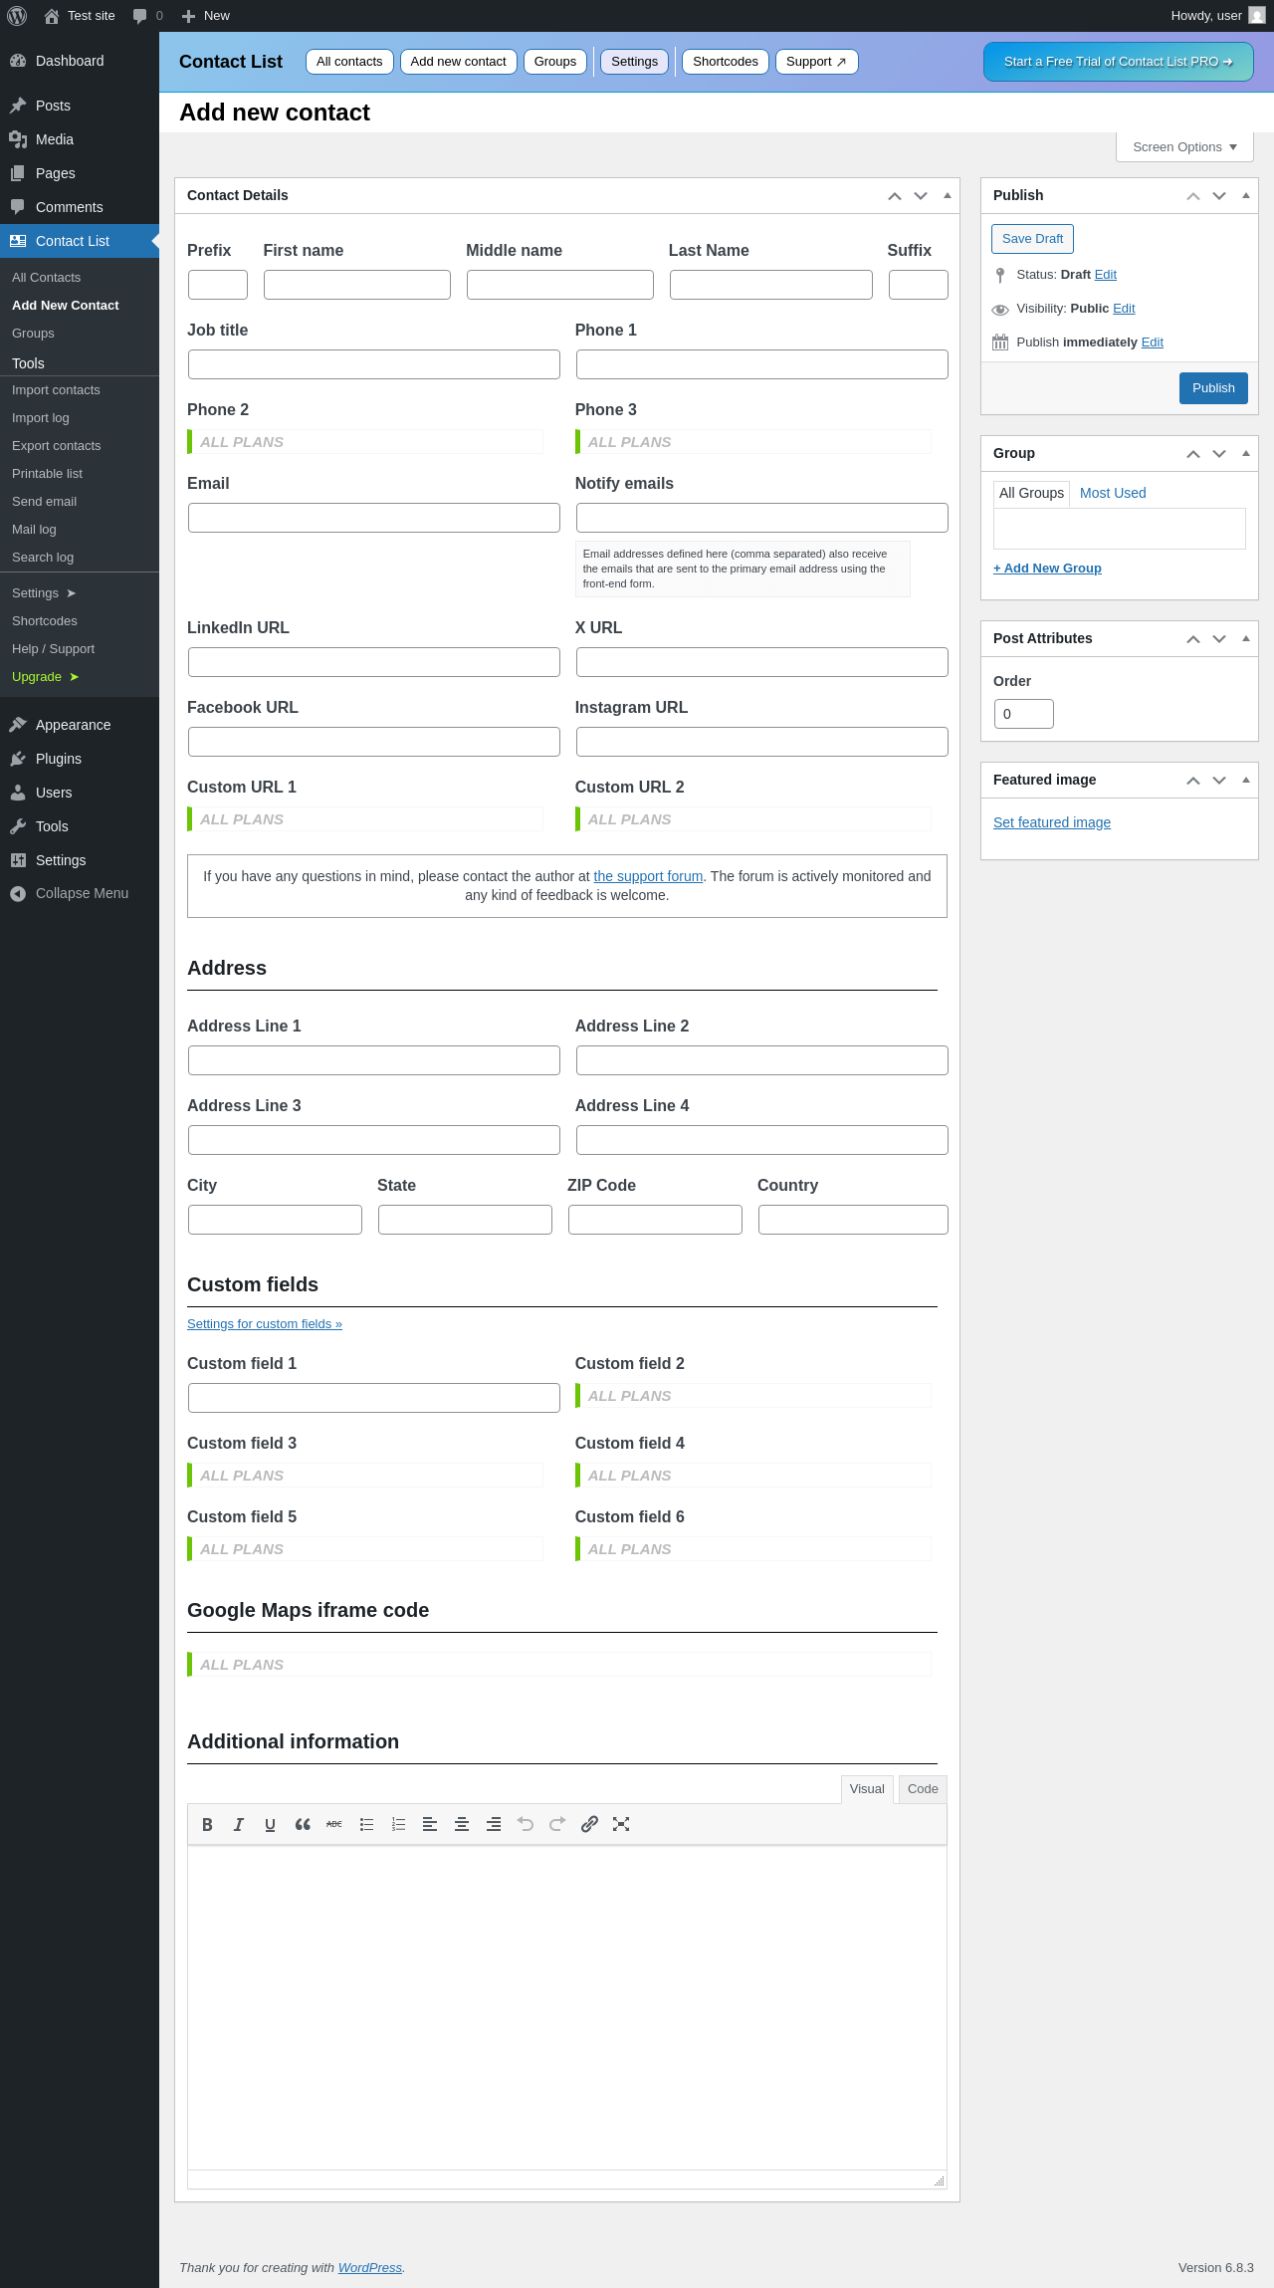
Task: Insert a blockquote in the editor
Action: pos(303,1824)
